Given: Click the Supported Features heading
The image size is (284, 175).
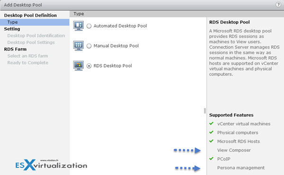Looking at the screenshot, I should pyautogui.click(x=231, y=115).
